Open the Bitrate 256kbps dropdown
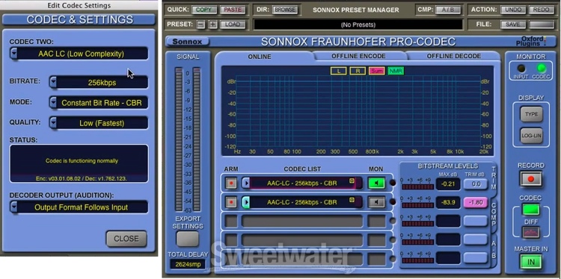This screenshot has height=279, width=561. click(99, 82)
